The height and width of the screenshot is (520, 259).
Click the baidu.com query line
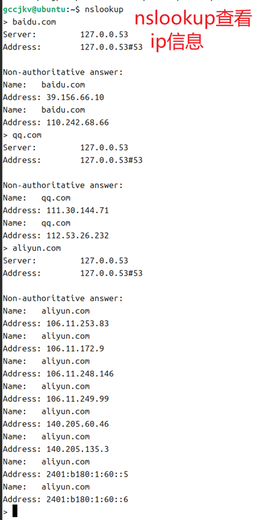pos(29,22)
